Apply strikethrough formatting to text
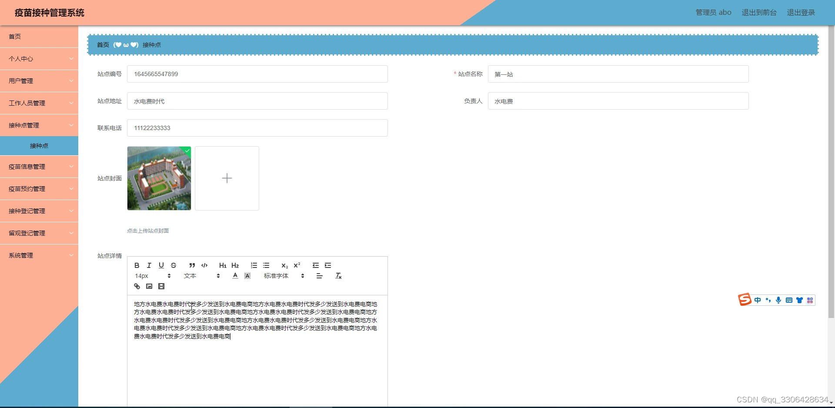 (173, 265)
